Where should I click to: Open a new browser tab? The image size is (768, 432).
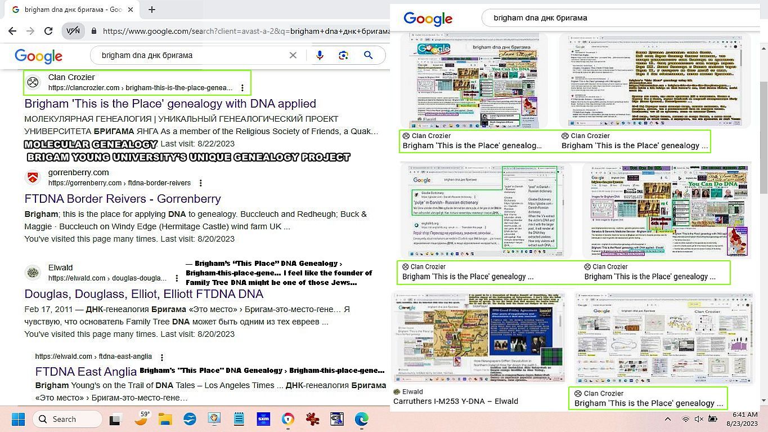(x=152, y=10)
